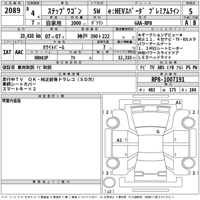
Task: Select the rear-left wheel on the diagram
Action: pos(112,163)
